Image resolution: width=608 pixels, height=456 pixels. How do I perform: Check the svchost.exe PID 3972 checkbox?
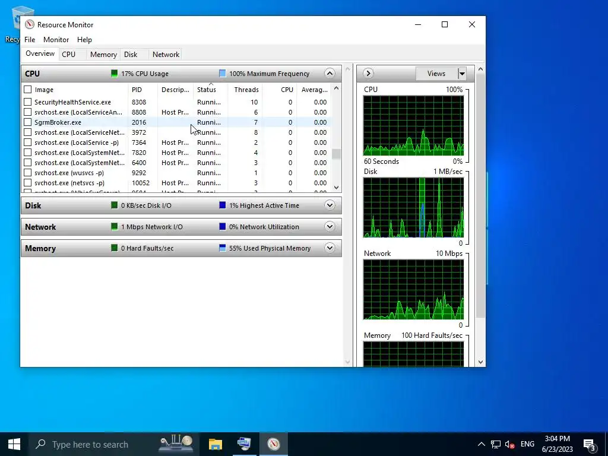pyautogui.click(x=27, y=132)
